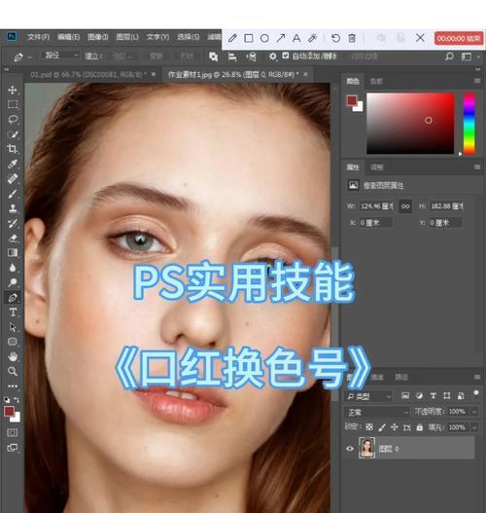Click 蒙版 button in options bar
Image resolution: width=486 pixels, height=513 pixels.
[156, 56]
